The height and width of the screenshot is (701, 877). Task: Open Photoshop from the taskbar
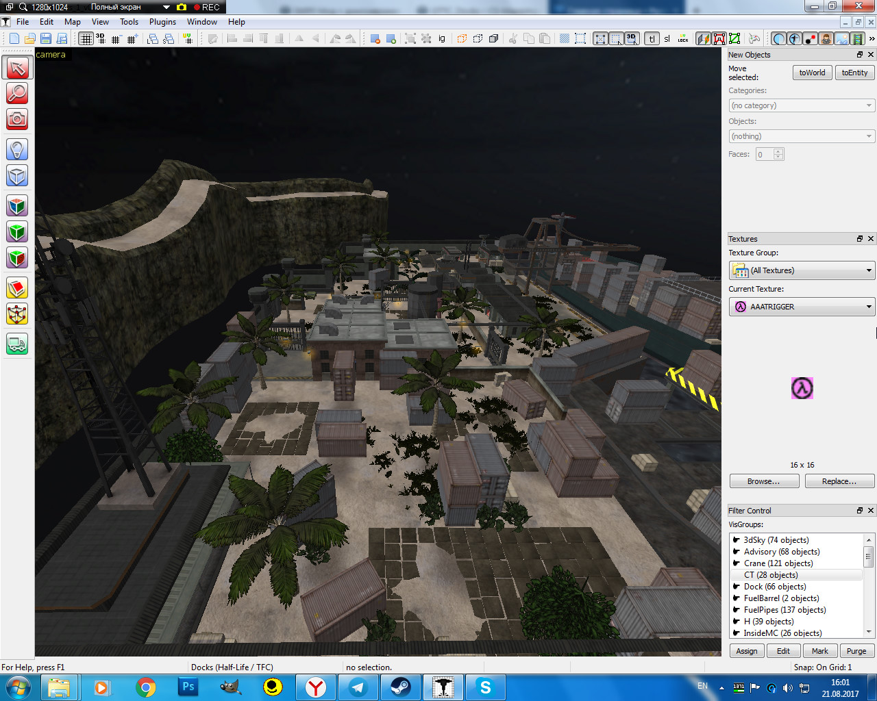click(x=188, y=687)
